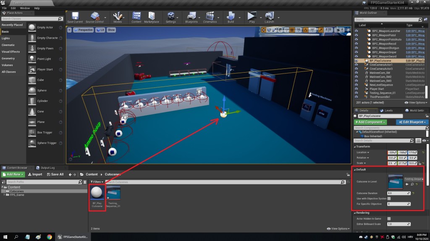Screen dimensions: 430x241
Task: Open the Window menu
Action: click(25, 8)
